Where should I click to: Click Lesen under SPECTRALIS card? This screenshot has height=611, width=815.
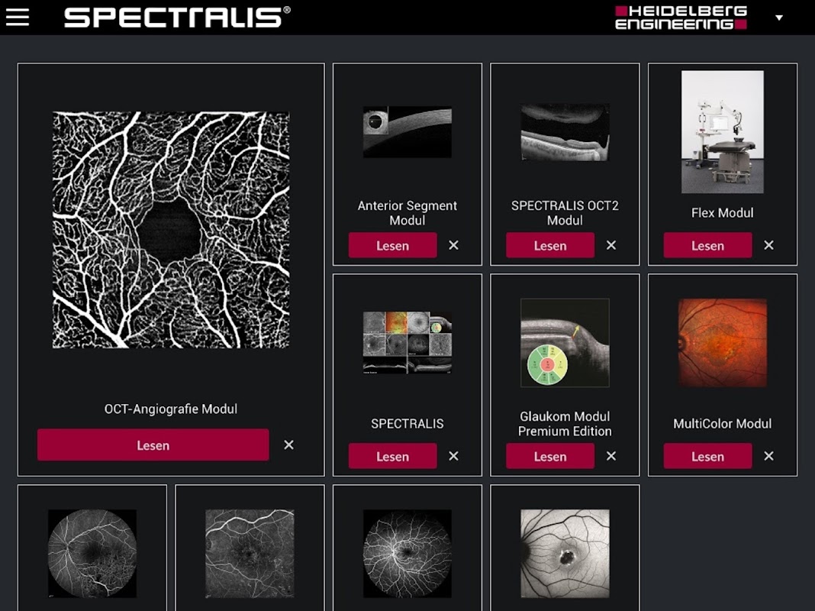[392, 456]
